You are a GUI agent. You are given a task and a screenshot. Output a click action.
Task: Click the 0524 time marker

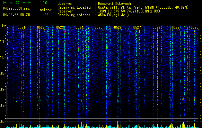(79, 28)
